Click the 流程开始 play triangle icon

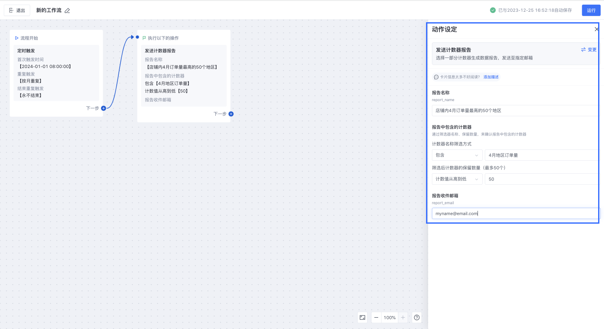(17, 38)
